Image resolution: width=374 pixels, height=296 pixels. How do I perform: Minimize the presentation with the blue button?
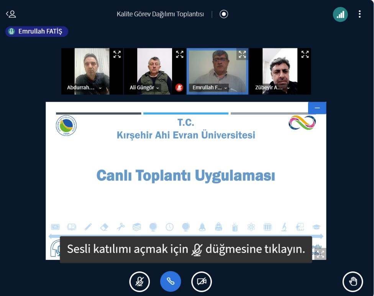tap(317, 108)
